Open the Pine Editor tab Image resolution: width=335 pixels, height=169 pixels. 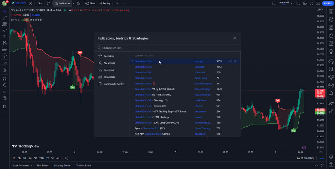pyautogui.click(x=43, y=166)
